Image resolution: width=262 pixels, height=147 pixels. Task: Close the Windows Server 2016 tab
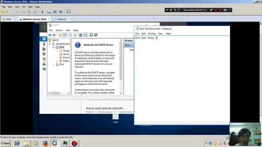point(49,19)
